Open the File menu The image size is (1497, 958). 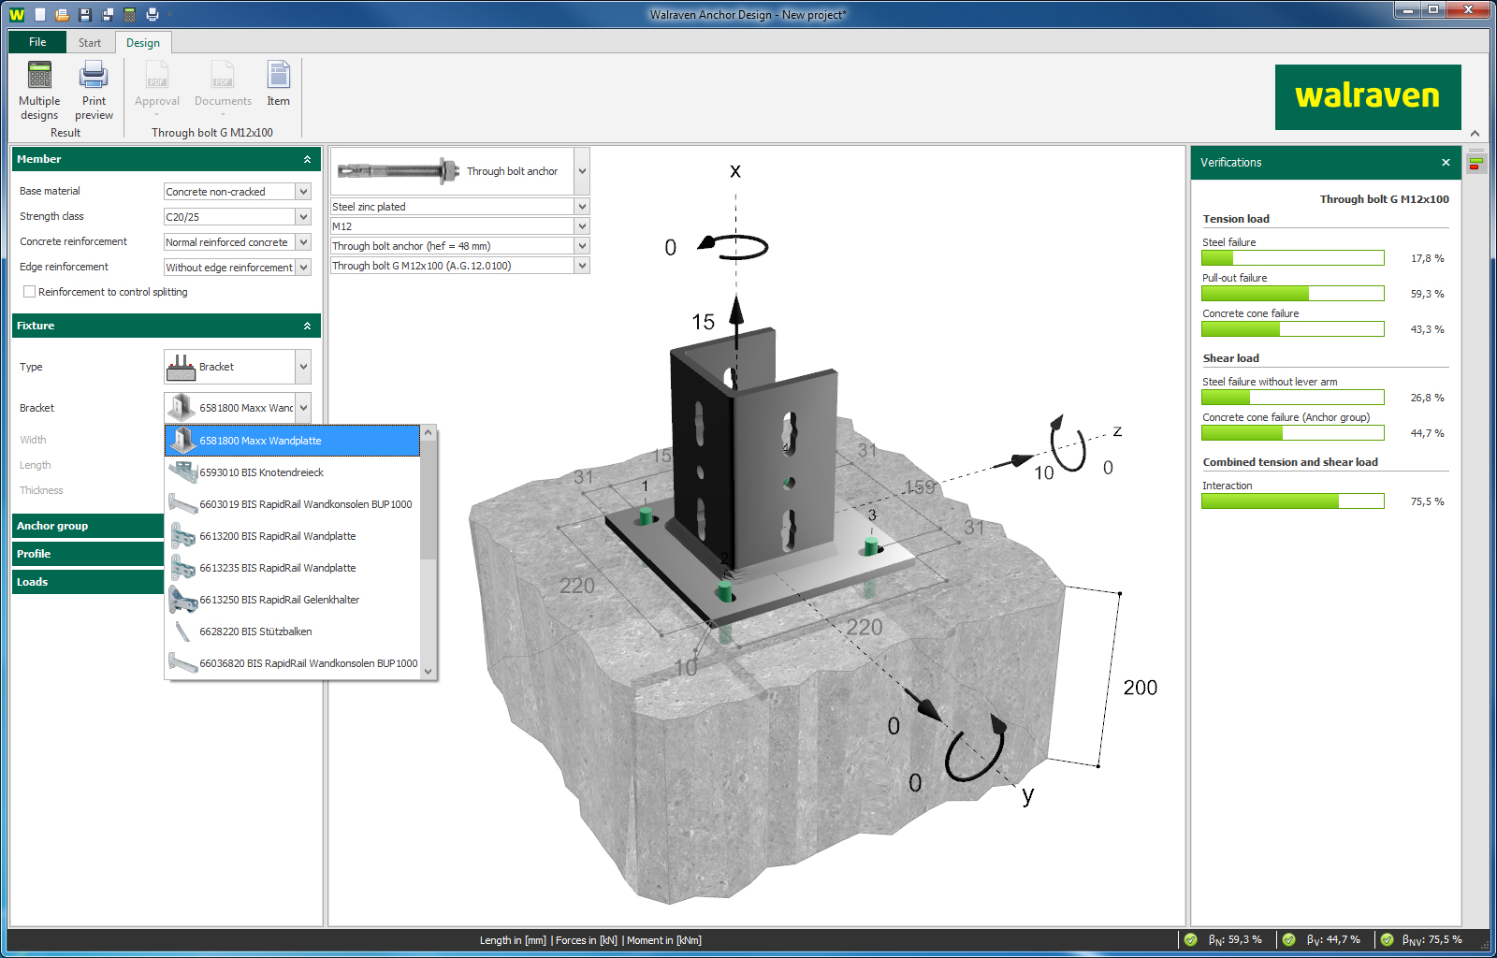[37, 42]
